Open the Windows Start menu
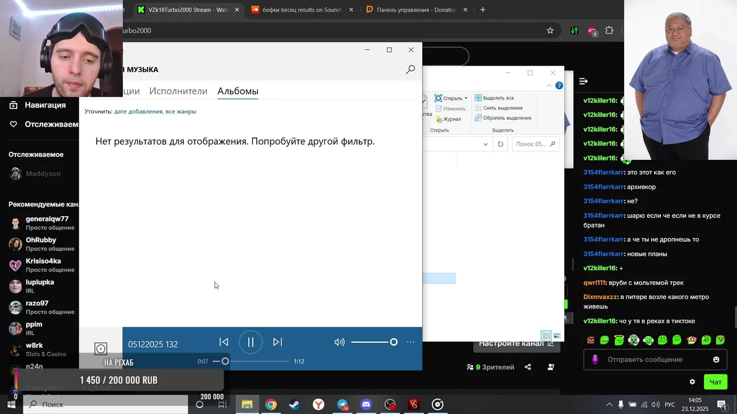The width and height of the screenshot is (737, 414). click(11, 404)
